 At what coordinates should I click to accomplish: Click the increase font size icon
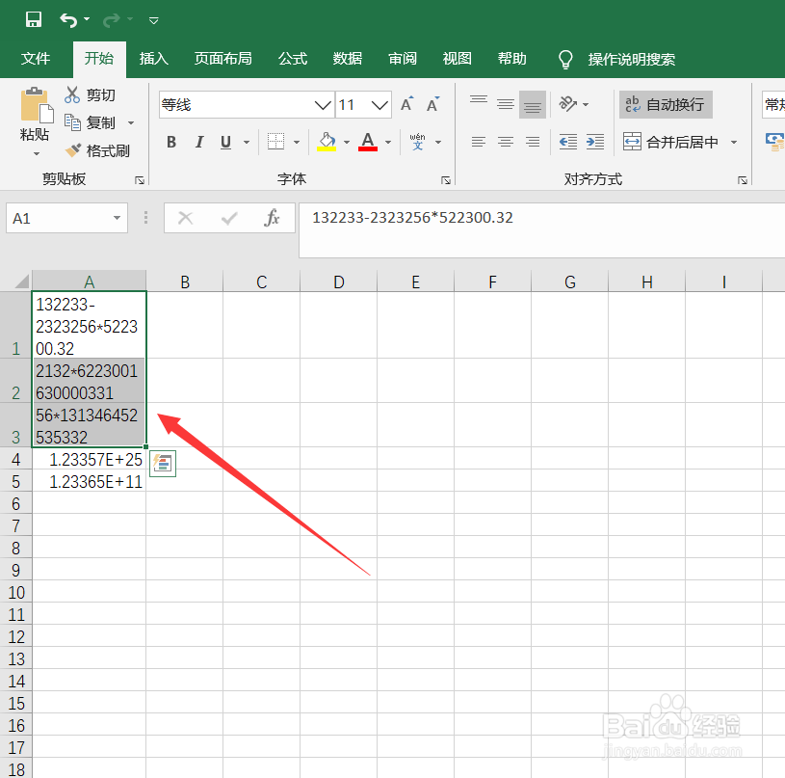(406, 104)
